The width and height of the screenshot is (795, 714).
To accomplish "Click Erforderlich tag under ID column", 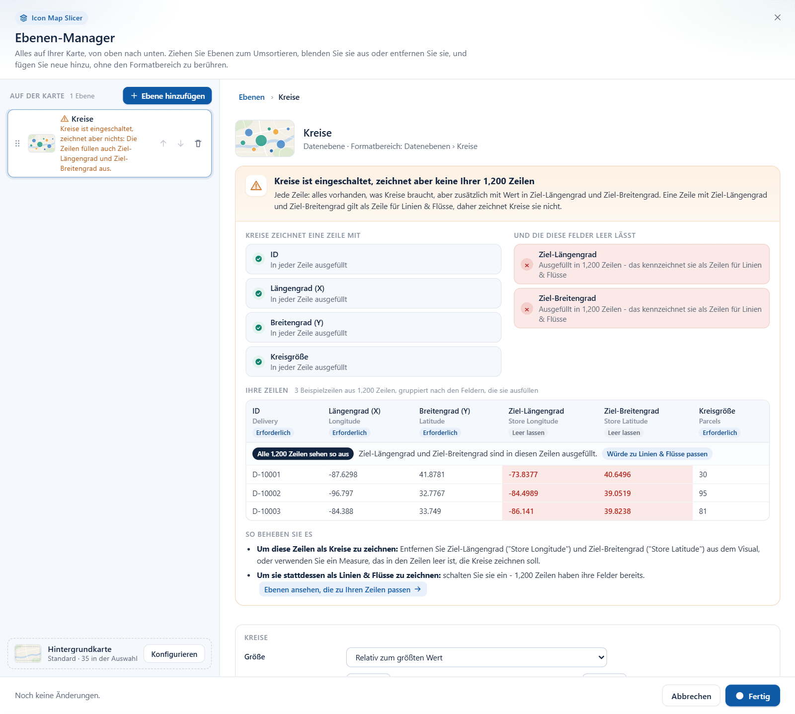I will (273, 432).
